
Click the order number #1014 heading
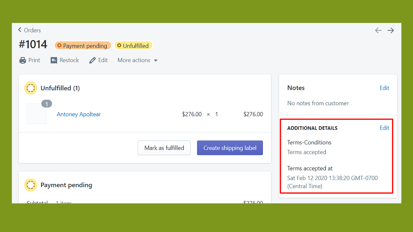click(33, 44)
